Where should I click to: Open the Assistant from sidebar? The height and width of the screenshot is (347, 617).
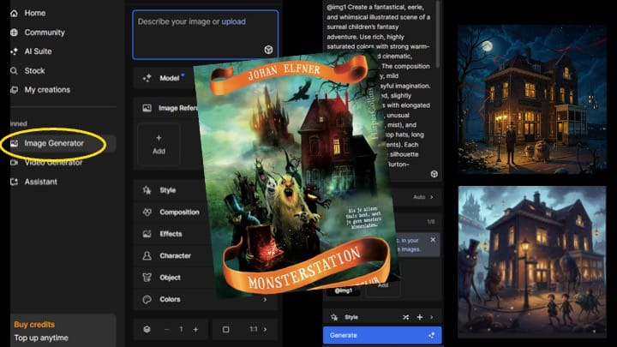point(40,182)
